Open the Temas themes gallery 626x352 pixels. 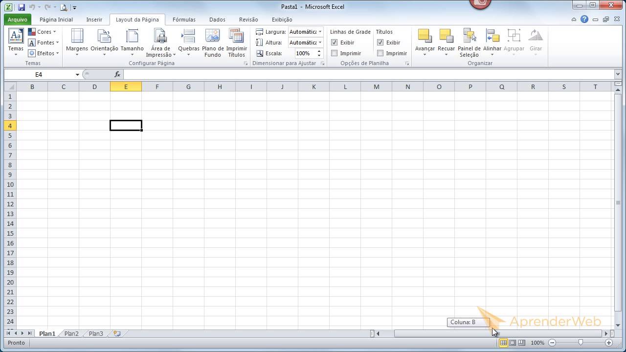(x=16, y=42)
